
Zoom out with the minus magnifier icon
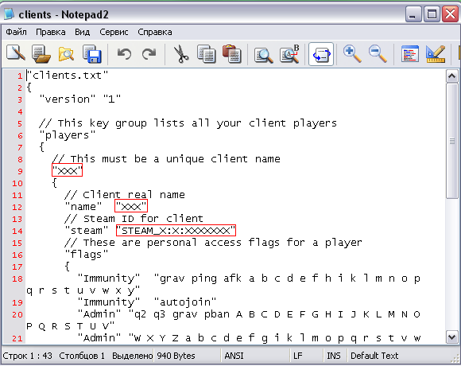coord(378,54)
